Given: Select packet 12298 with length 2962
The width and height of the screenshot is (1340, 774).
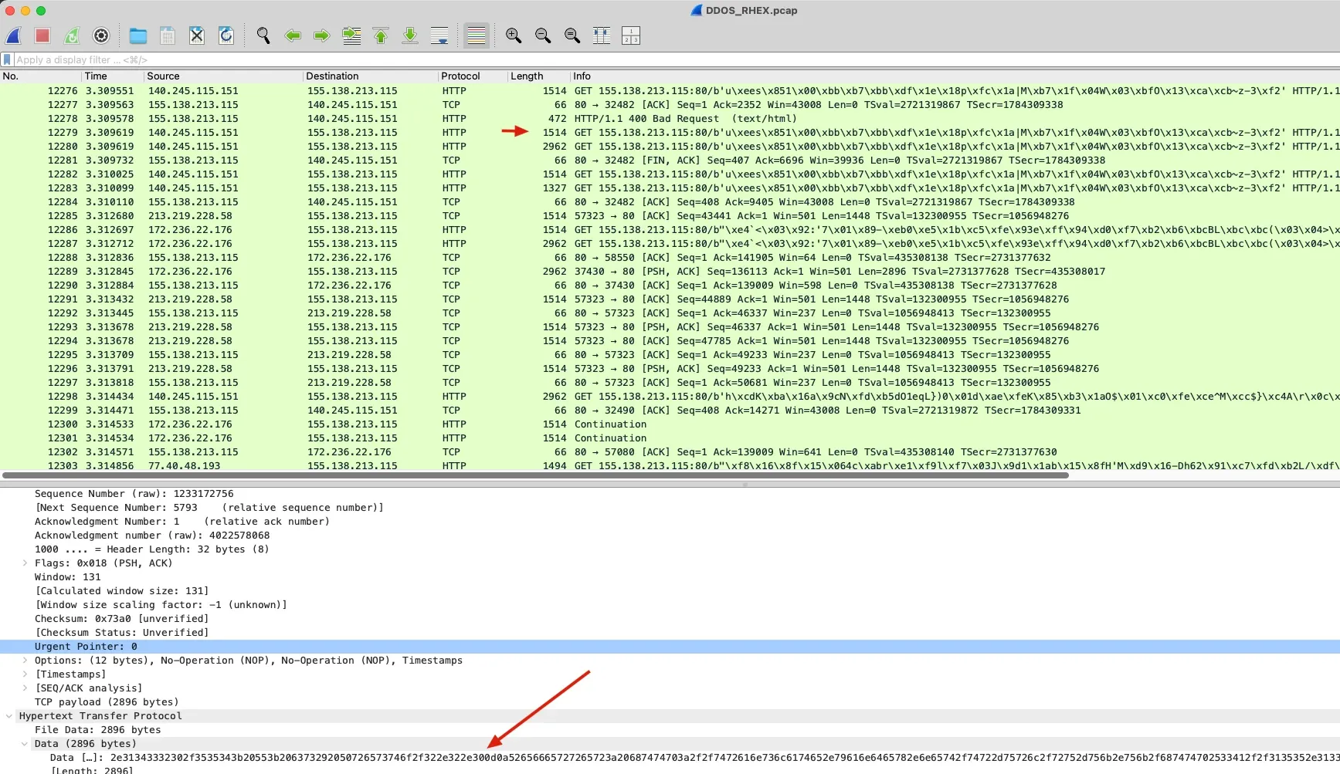Looking at the screenshot, I should tap(670, 397).
